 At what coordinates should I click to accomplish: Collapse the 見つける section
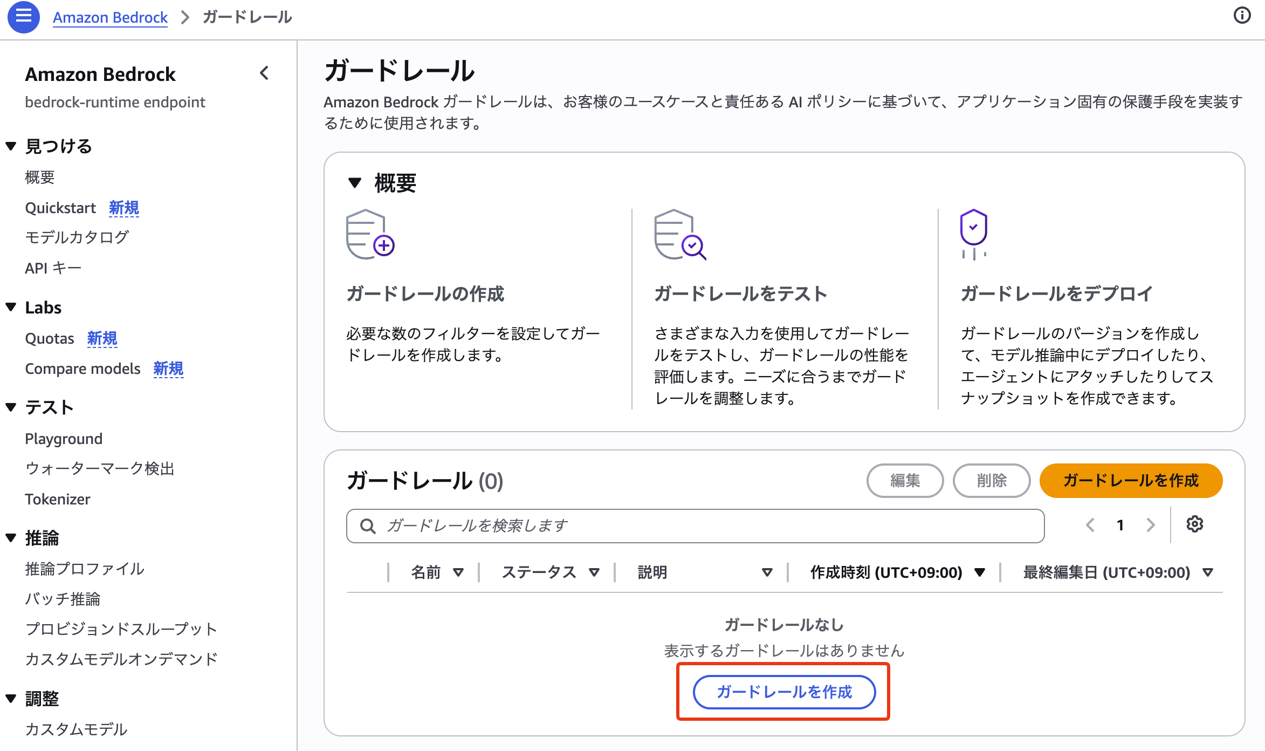pos(11,146)
